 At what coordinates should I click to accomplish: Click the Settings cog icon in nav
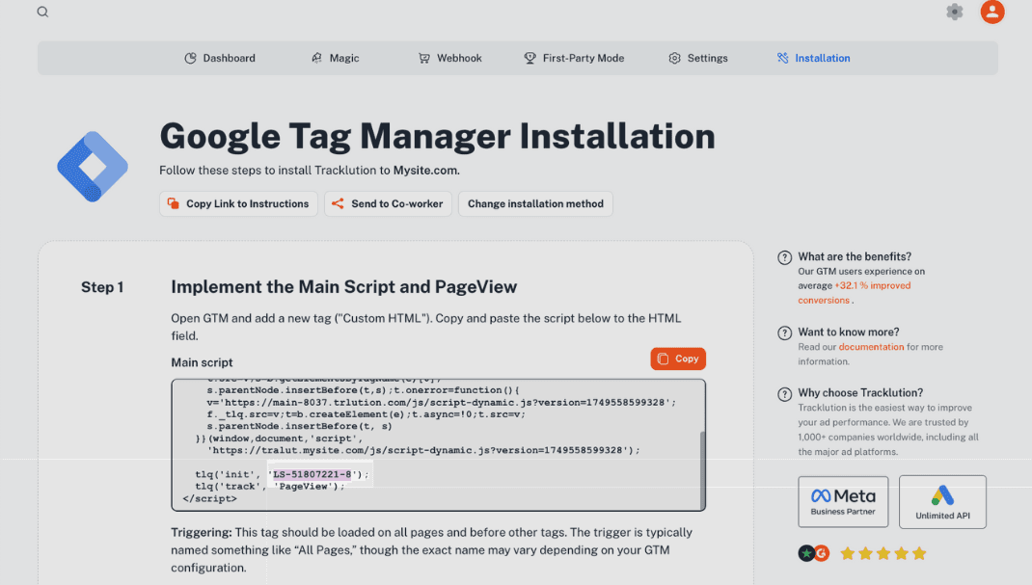tap(674, 58)
